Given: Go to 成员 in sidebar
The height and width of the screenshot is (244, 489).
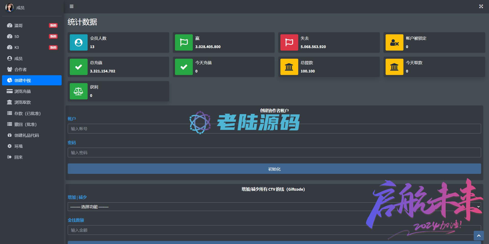Looking at the screenshot, I should coord(32,58).
